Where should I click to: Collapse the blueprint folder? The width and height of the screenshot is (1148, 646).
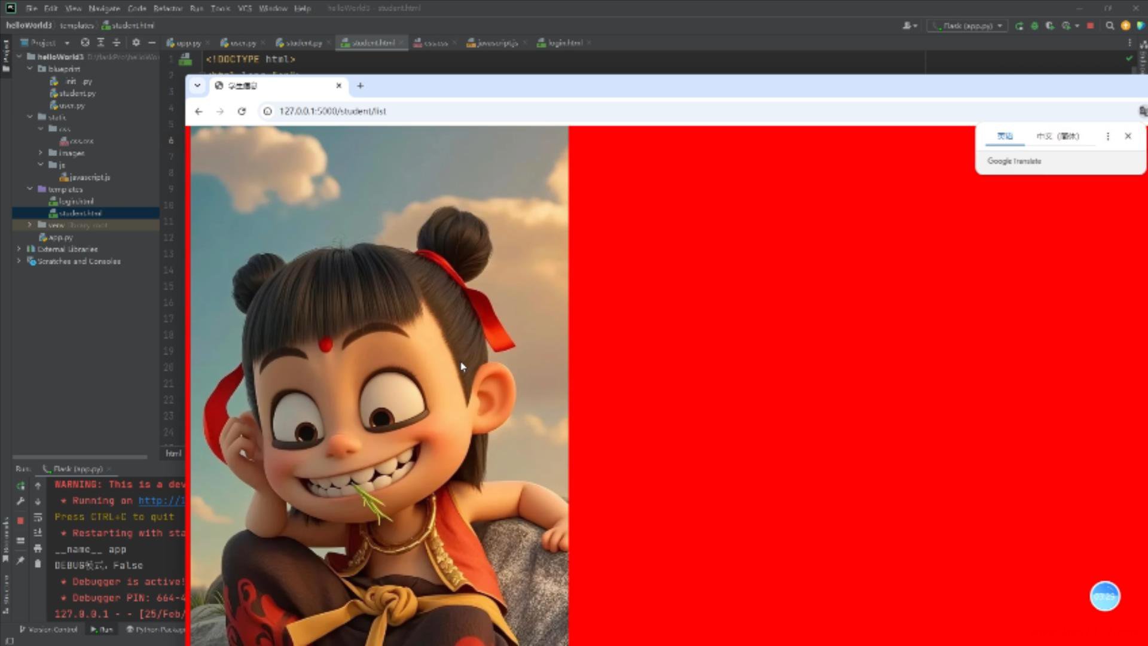[x=30, y=69]
